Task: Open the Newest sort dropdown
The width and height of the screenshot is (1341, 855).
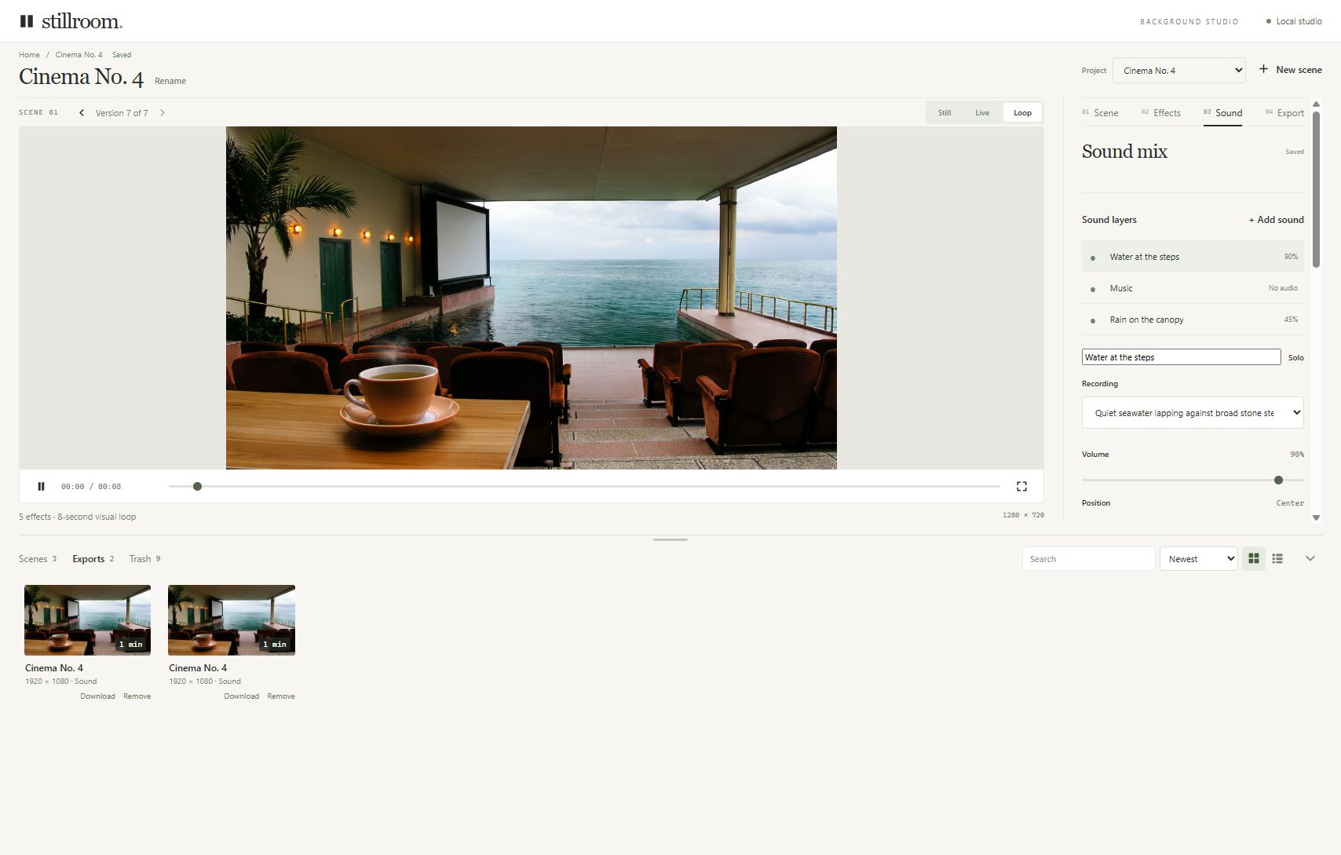Action: click(x=1198, y=559)
